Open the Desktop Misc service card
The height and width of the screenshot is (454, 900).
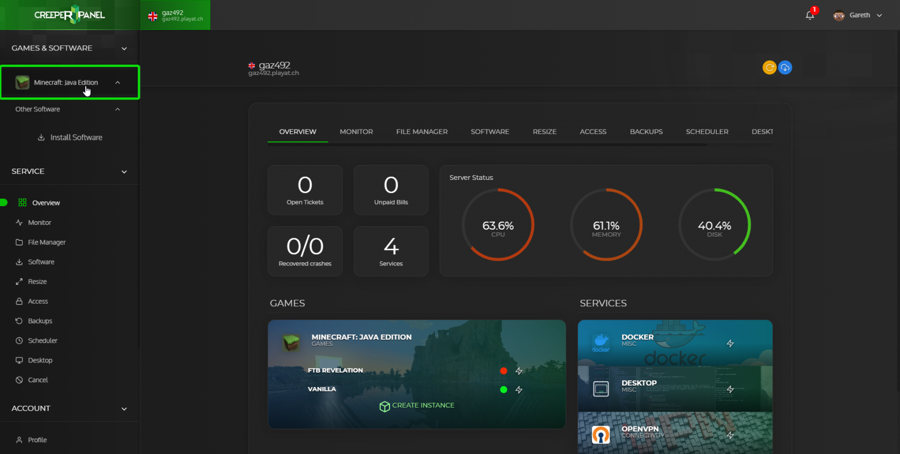[x=675, y=389]
